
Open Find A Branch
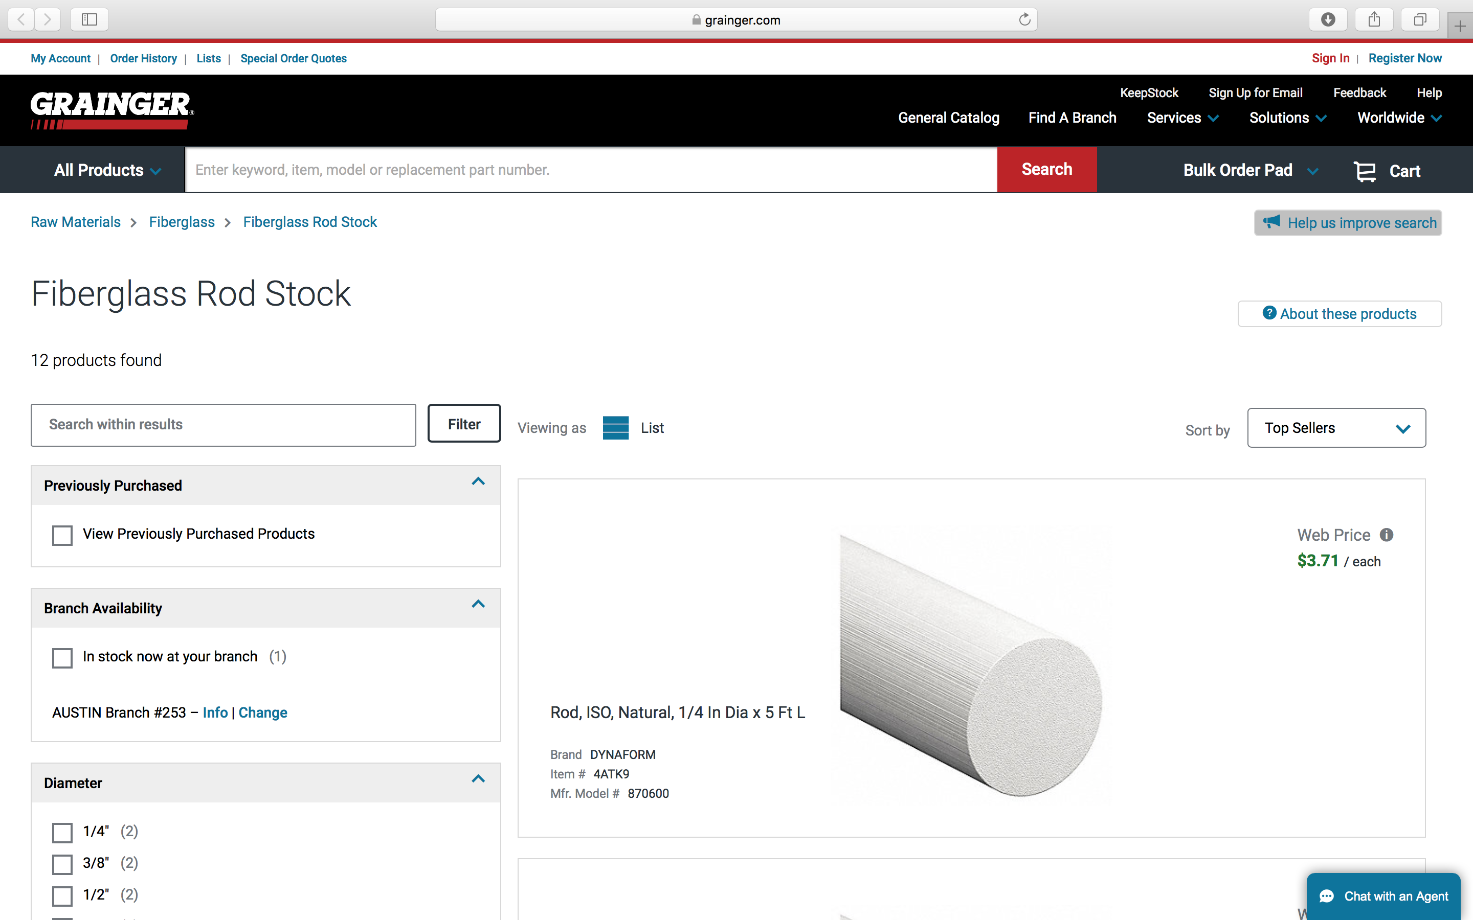point(1072,118)
